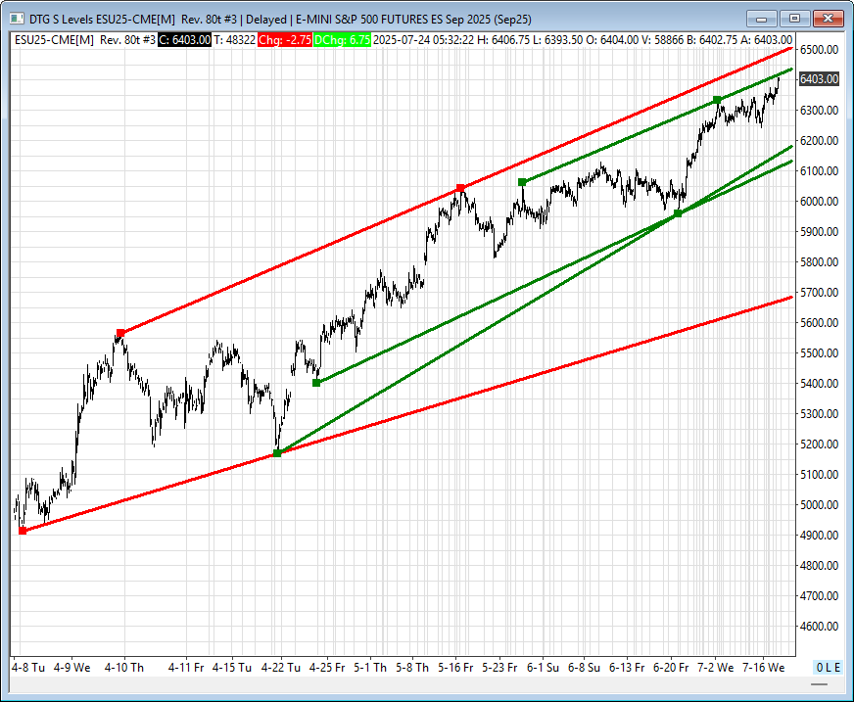854x702 pixels.
Task: Click the 5-23 Fr date label
Action: [498, 668]
